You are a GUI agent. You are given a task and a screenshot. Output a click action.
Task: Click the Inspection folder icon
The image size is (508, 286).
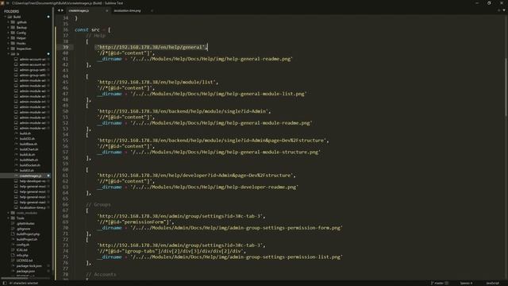click(13, 48)
